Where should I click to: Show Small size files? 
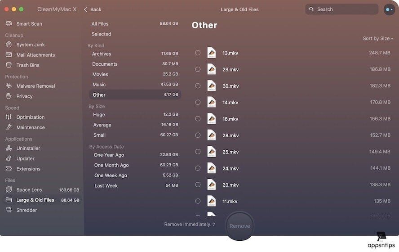click(135, 135)
